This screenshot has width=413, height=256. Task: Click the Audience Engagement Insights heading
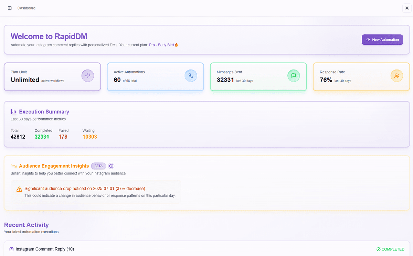coord(54,166)
